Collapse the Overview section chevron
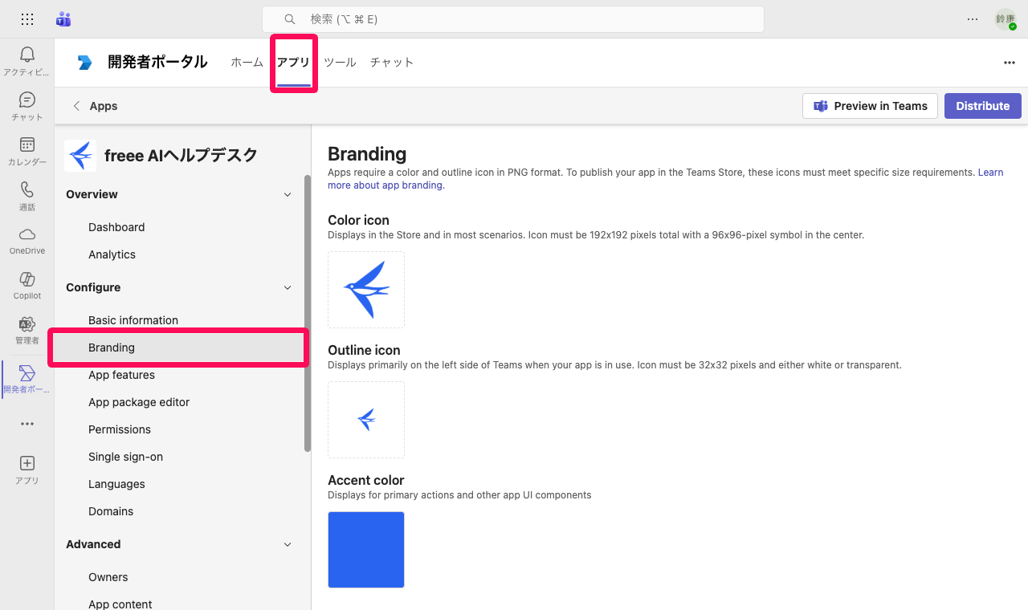The height and width of the screenshot is (610, 1028). click(288, 194)
